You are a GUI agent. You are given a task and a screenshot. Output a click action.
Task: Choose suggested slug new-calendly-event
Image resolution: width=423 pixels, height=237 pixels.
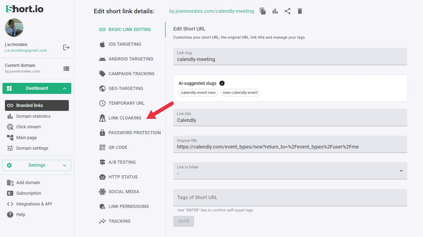[240, 93]
